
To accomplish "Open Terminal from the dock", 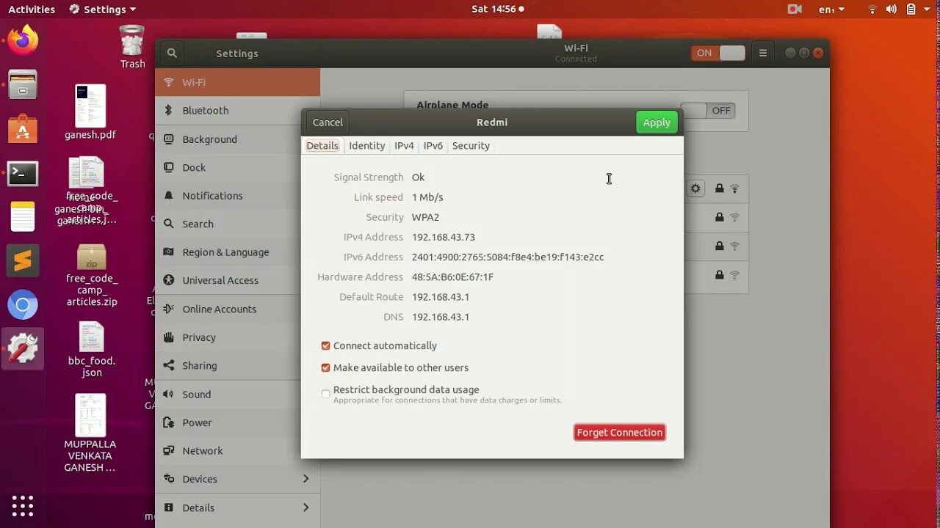I will pyautogui.click(x=23, y=174).
